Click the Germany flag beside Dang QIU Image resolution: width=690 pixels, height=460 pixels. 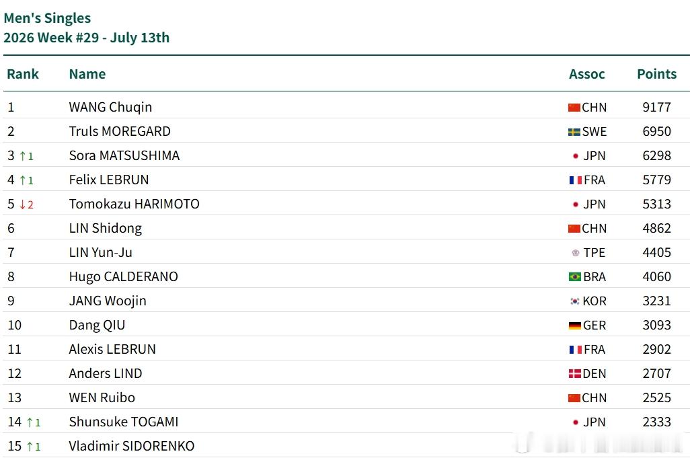[575, 325]
